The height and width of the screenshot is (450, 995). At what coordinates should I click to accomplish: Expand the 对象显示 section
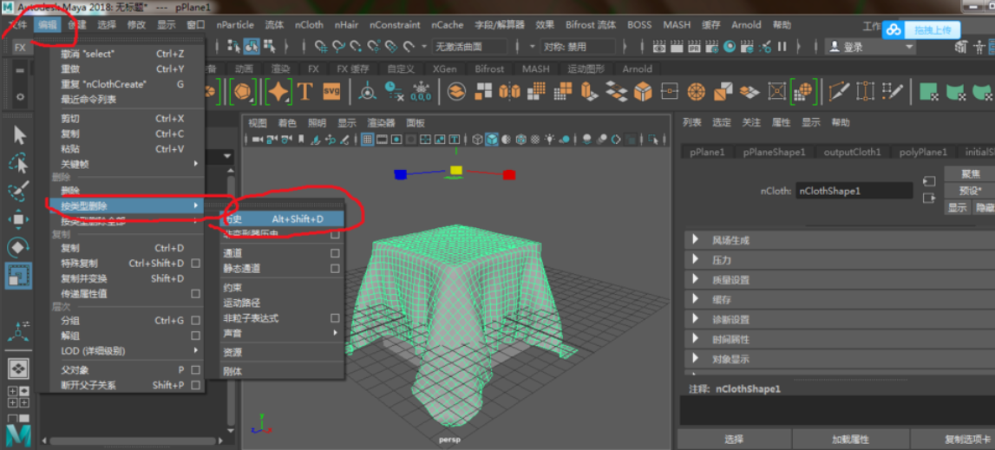point(696,359)
